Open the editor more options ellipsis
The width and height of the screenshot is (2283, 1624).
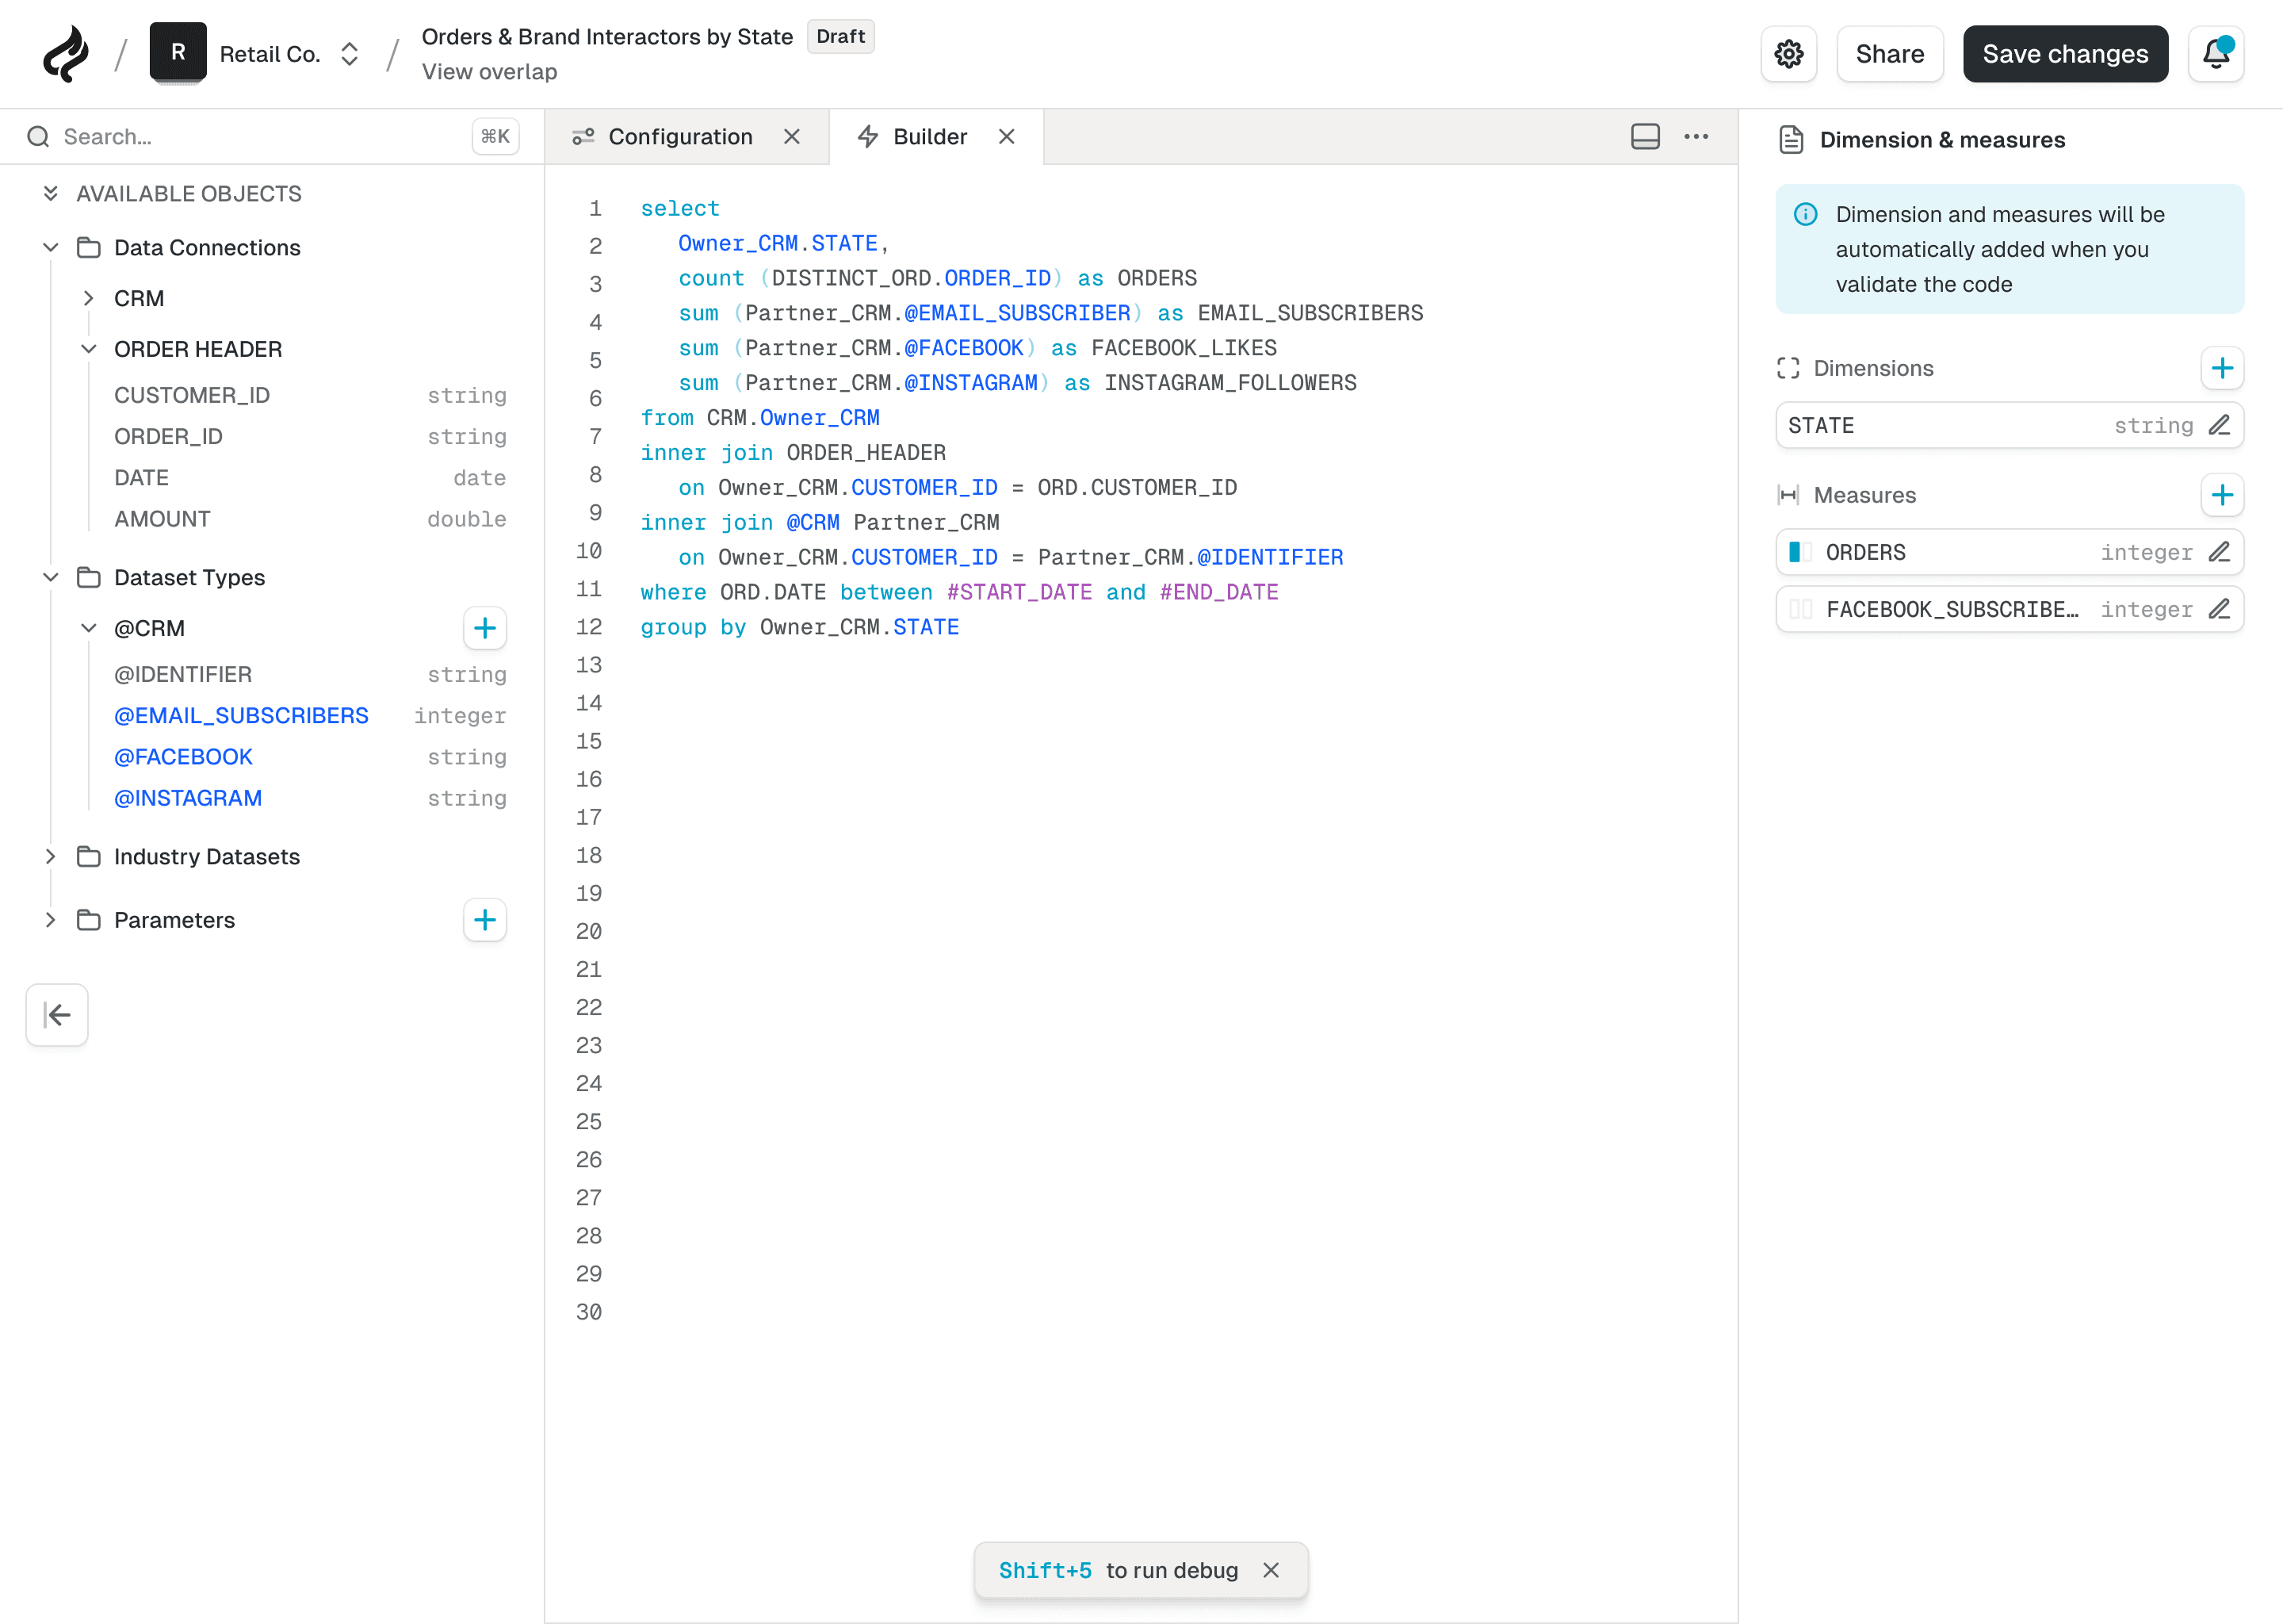point(1696,137)
